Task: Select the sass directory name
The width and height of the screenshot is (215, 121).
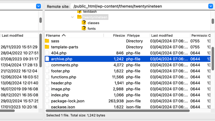Action: [x=55, y=41]
